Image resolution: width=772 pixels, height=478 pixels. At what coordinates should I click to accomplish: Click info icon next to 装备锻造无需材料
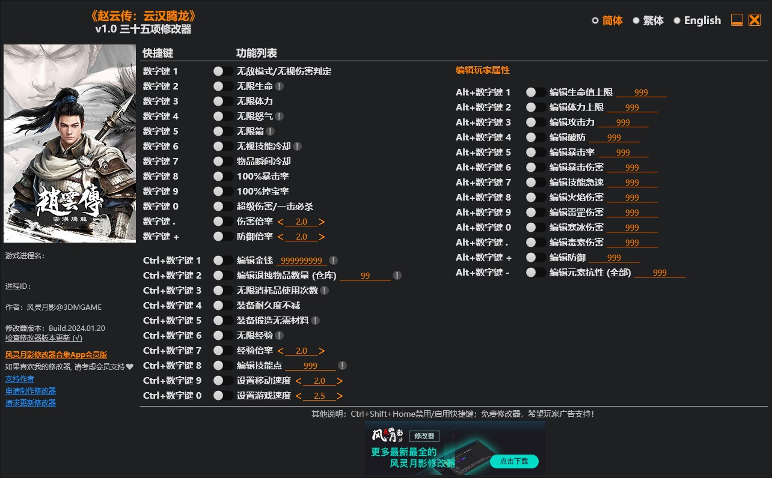[x=316, y=321]
